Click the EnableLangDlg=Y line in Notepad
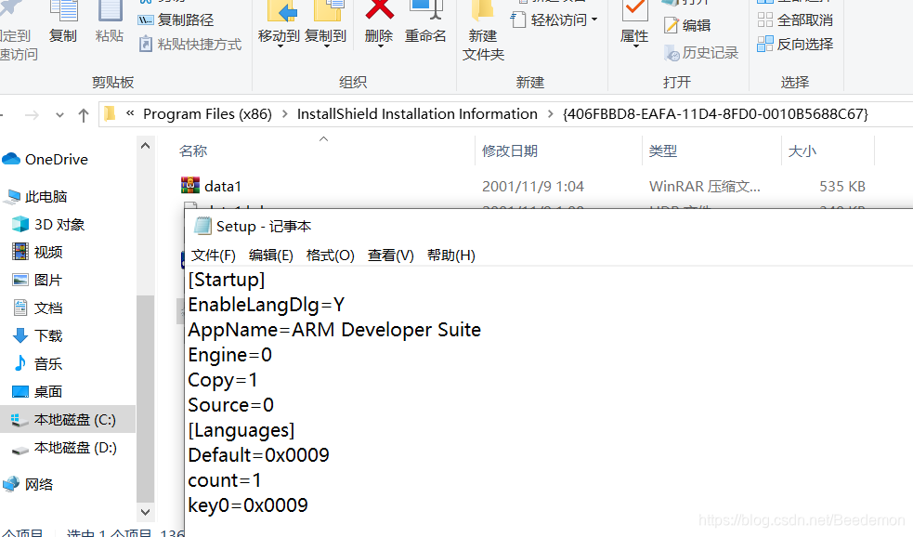This screenshot has height=537, width=913. pos(266,305)
